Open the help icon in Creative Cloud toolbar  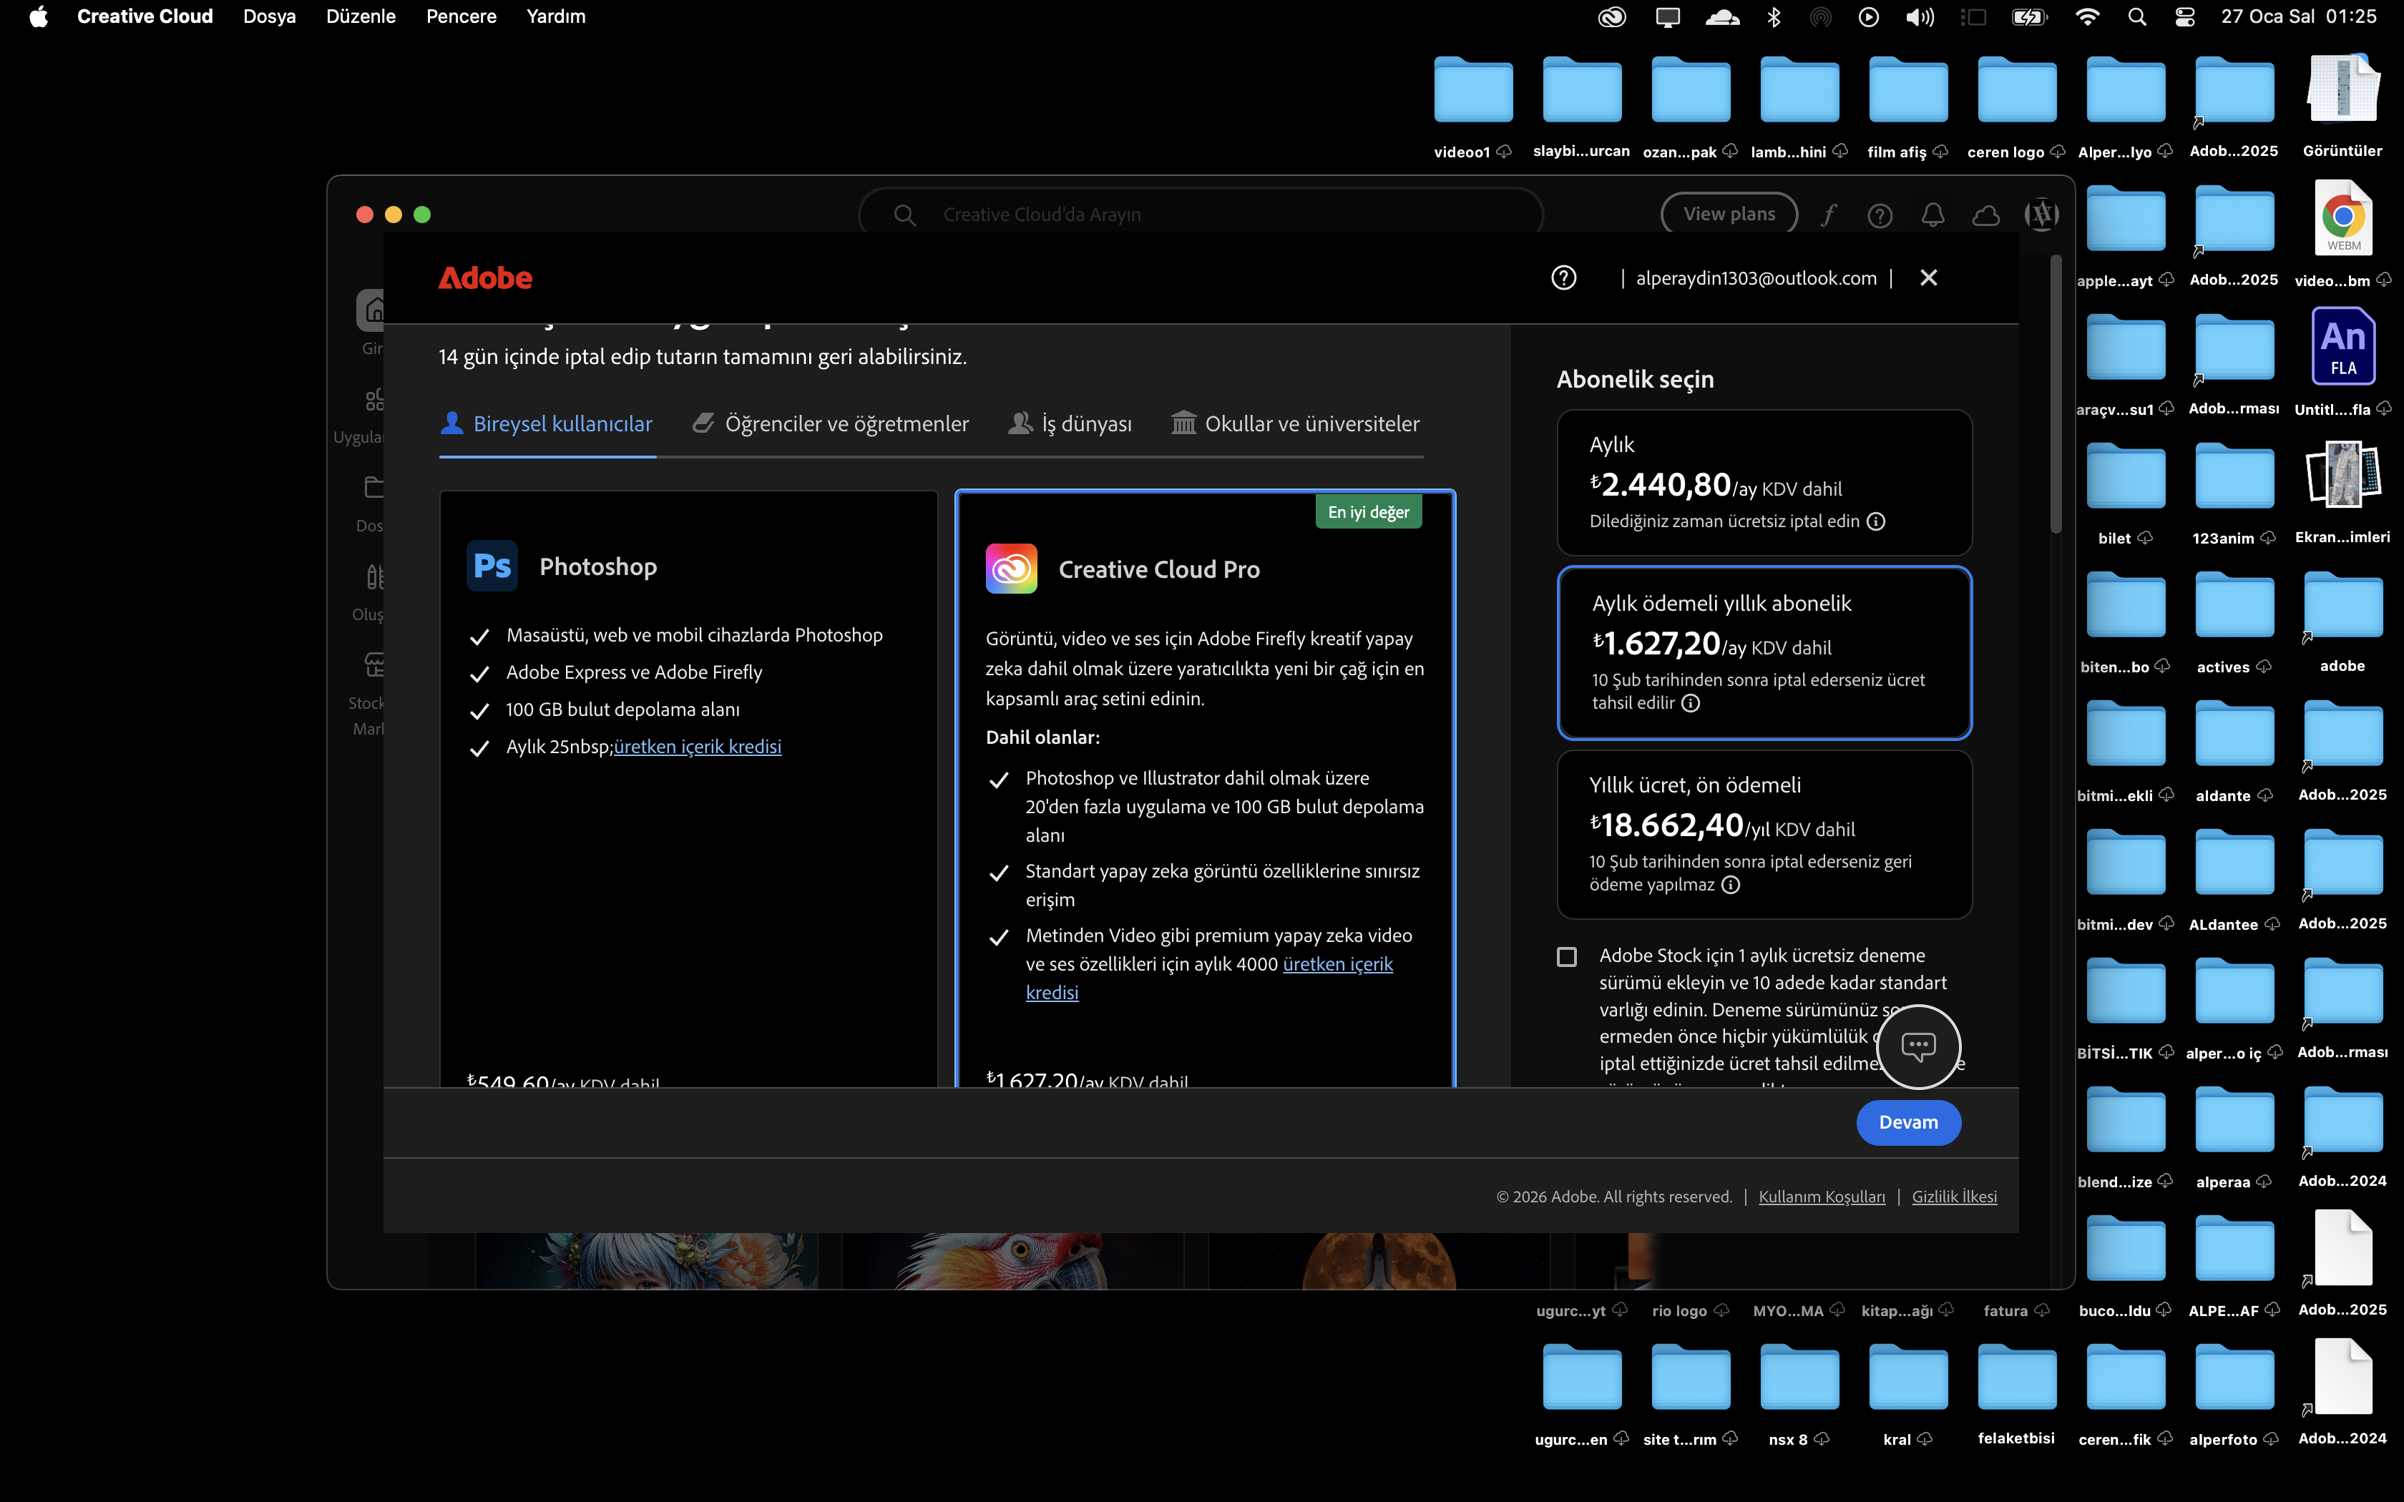pyautogui.click(x=1880, y=215)
